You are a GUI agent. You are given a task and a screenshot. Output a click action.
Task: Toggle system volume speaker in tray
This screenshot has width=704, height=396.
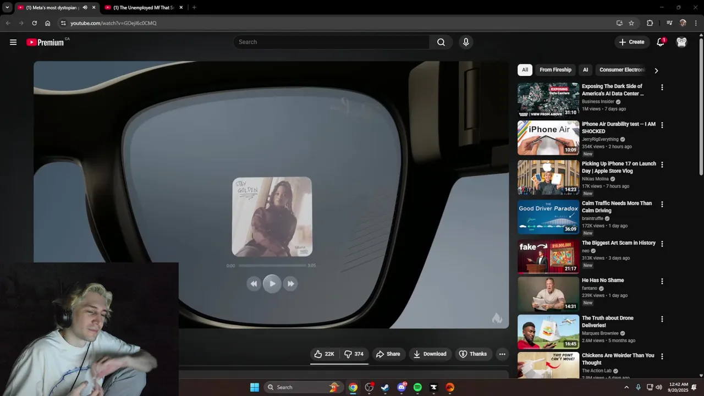[659, 387]
